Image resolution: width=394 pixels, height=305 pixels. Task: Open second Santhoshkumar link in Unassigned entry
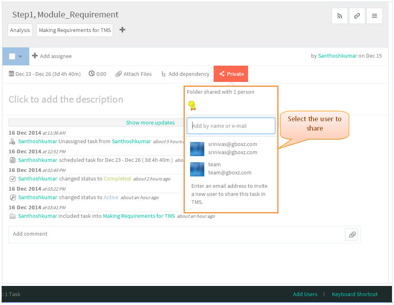pyautogui.click(x=131, y=141)
